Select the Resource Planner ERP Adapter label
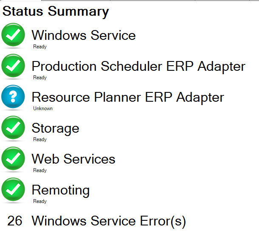Image resolution: width=259 pixels, height=239 pixels. coord(128,97)
